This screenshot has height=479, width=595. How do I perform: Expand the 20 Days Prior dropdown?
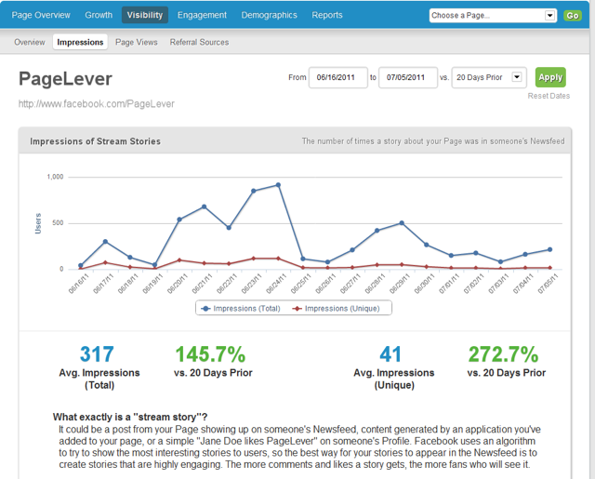pyautogui.click(x=488, y=77)
